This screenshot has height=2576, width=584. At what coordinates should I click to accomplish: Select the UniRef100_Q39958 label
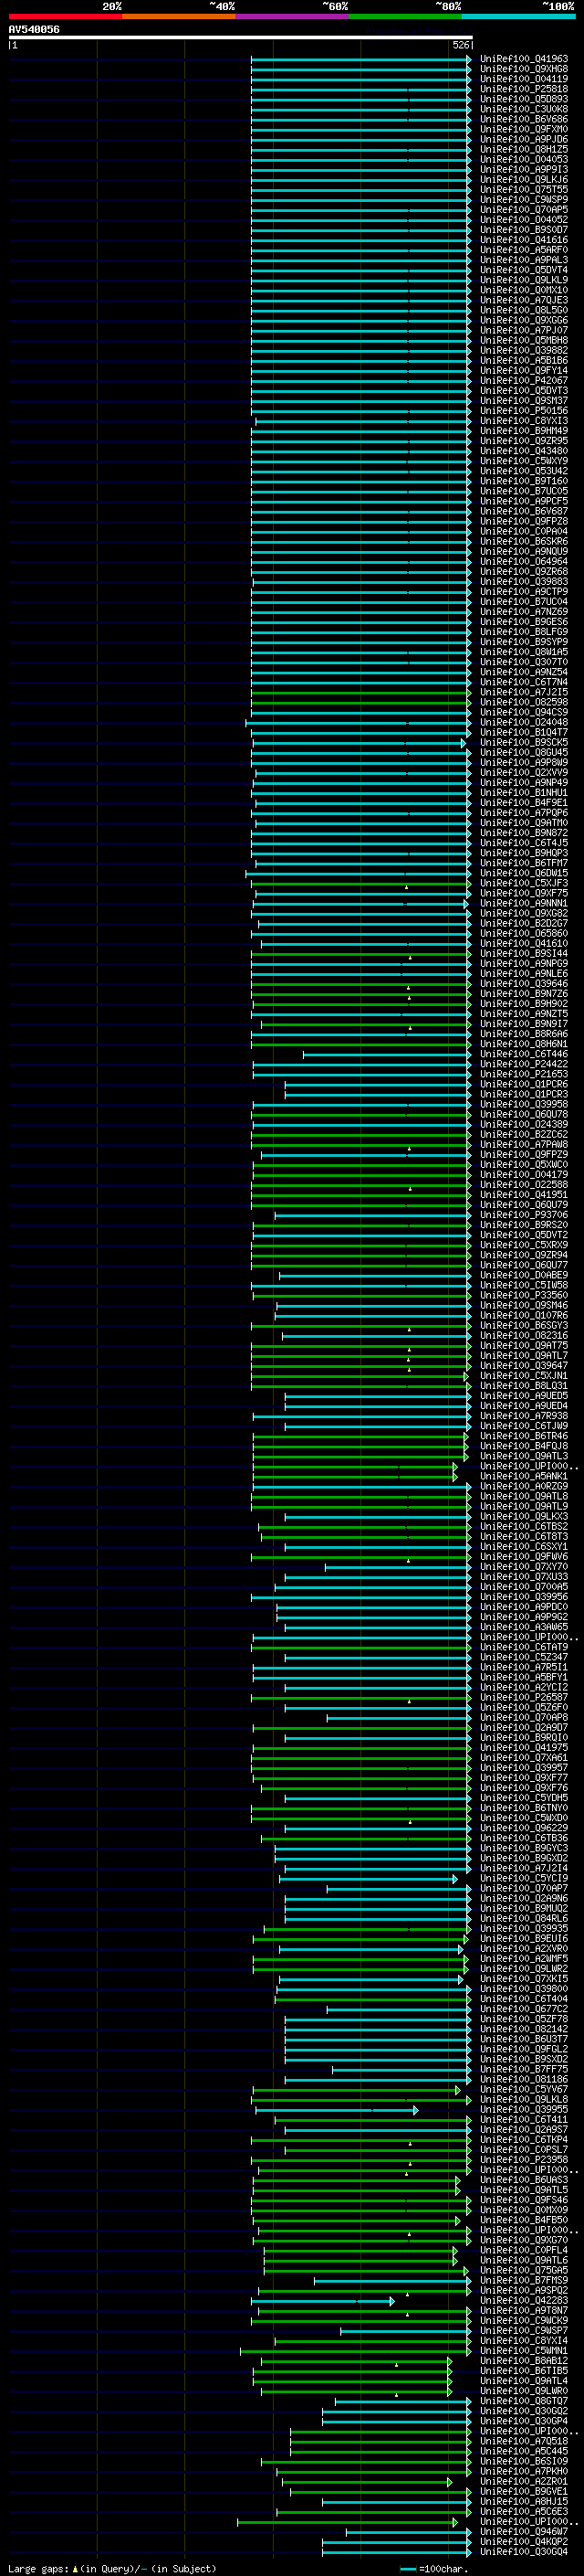tap(524, 1104)
